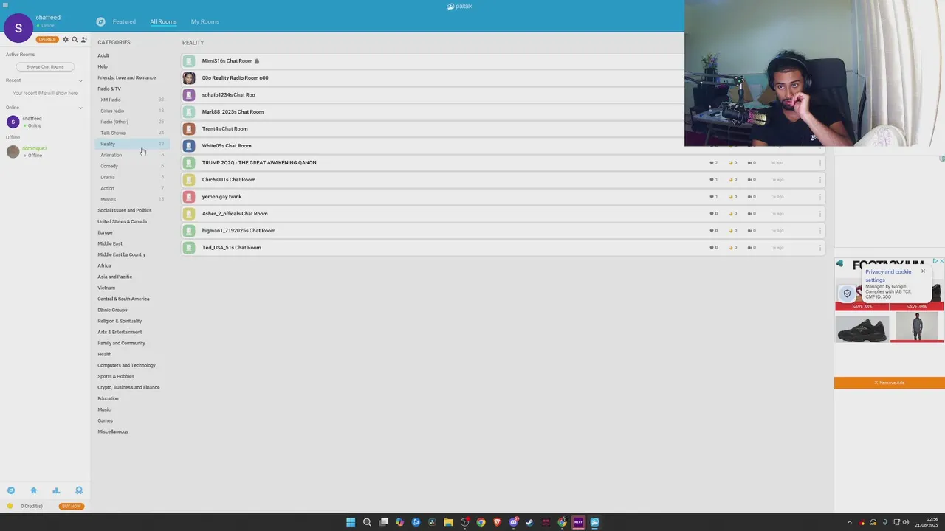Open more options for TRUMP 2Q2Q room
The height and width of the screenshot is (531, 945).
[x=819, y=162]
